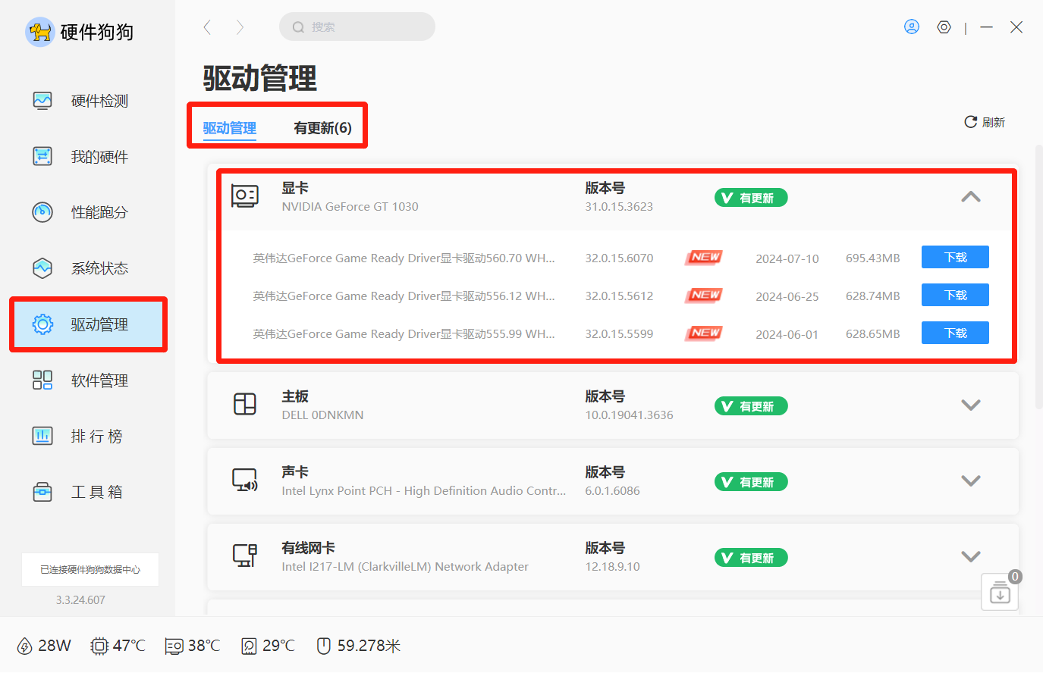Download driver version 32.0.15.5599
1043x673 pixels.
[x=955, y=333]
